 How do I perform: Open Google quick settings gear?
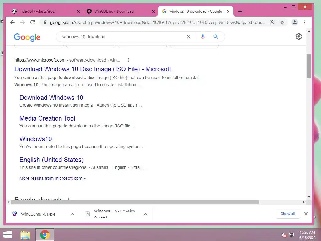point(299,36)
